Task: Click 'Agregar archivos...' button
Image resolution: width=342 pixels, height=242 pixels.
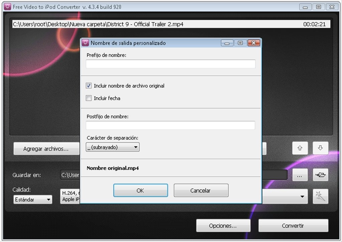Action: click(46, 149)
